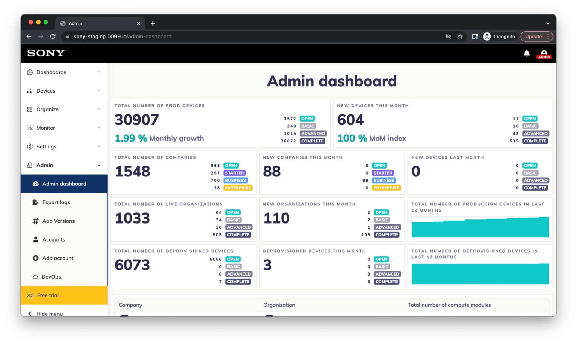Click the Incognito profile icon
The image size is (577, 344).
coord(487,37)
